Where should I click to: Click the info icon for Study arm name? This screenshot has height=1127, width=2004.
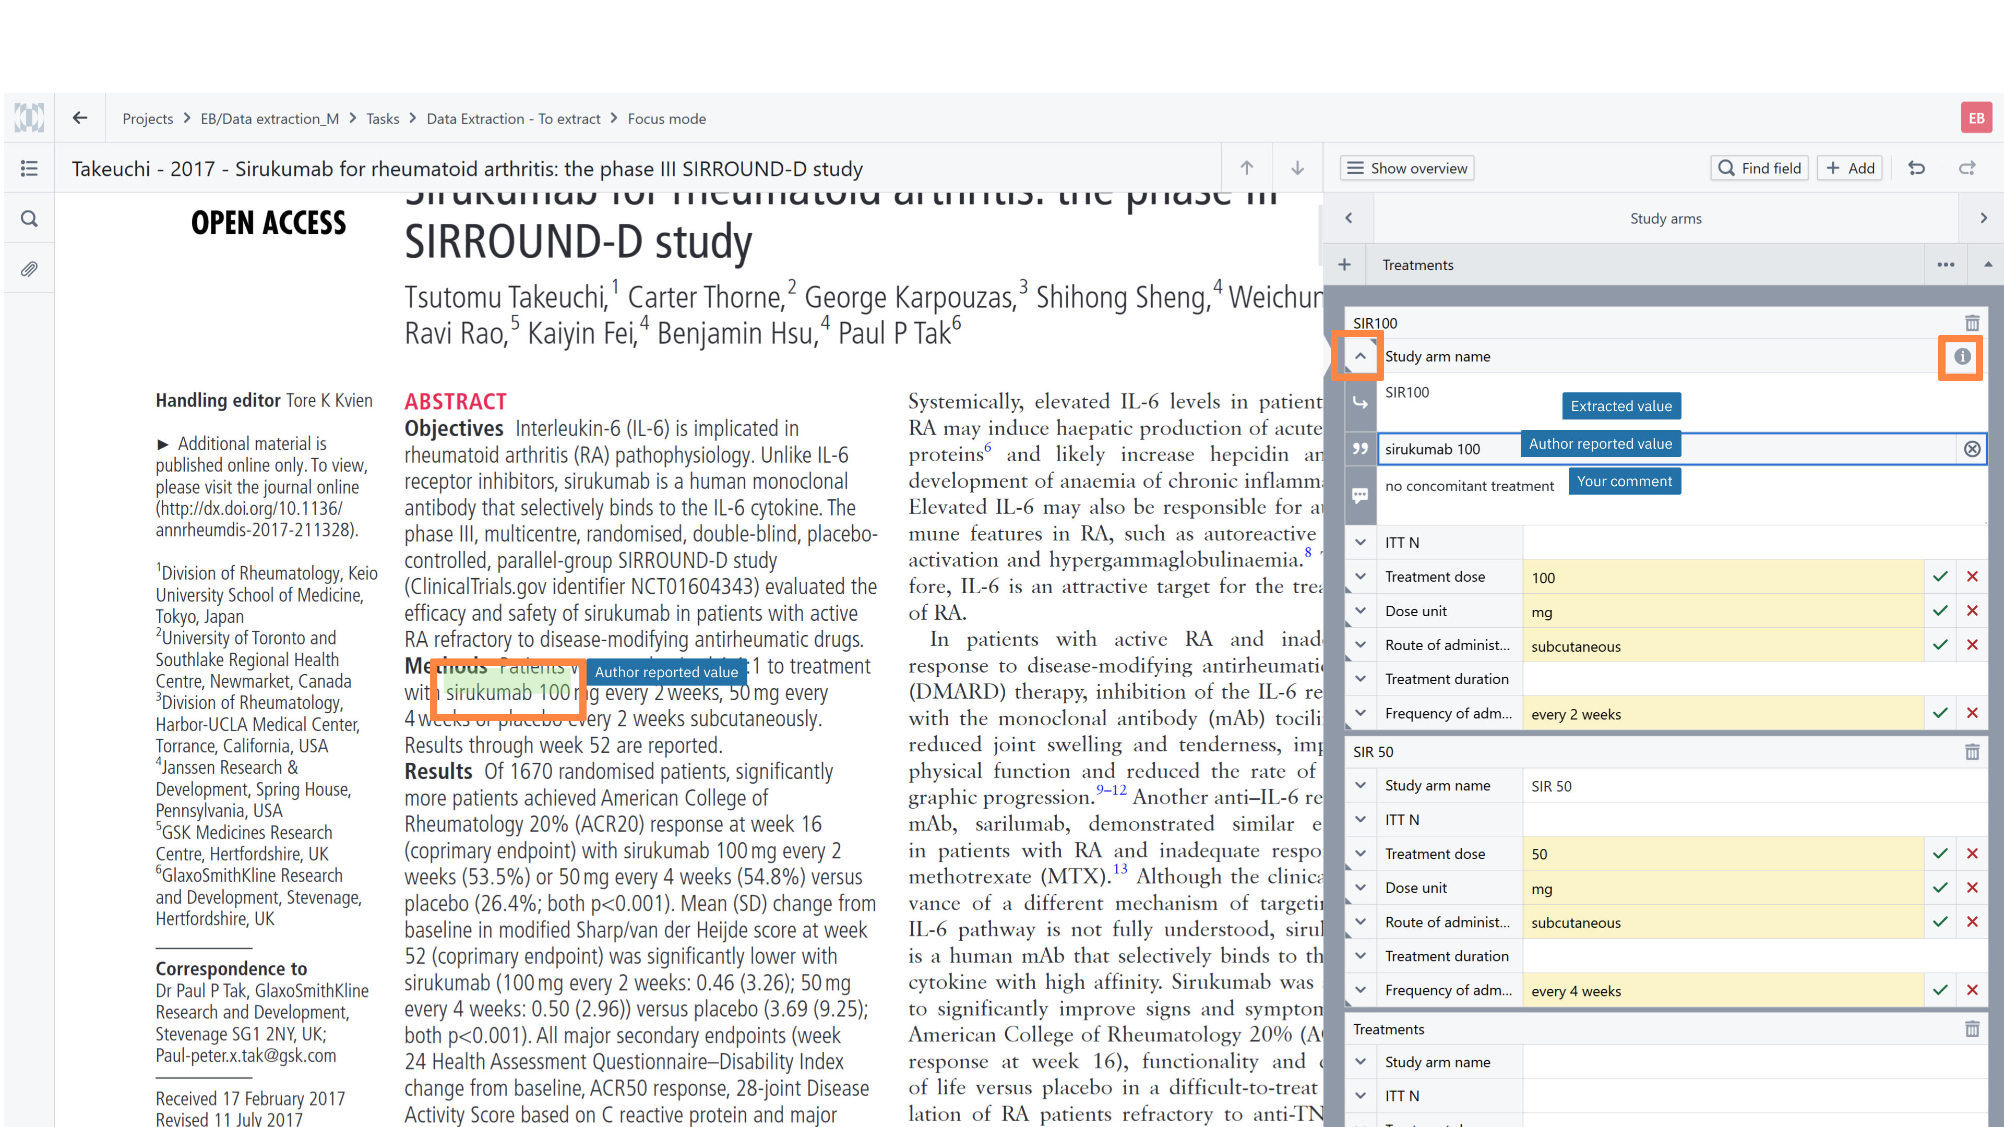point(1962,356)
